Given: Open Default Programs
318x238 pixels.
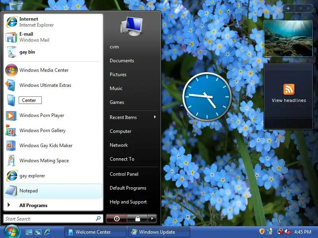Looking at the screenshot, I should click(128, 188).
